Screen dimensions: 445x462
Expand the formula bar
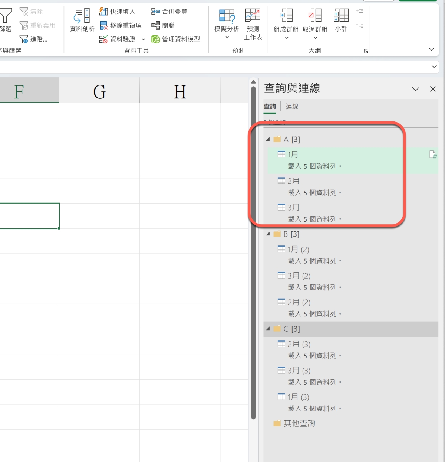[434, 67]
